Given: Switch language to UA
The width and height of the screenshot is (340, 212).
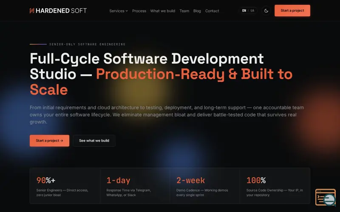Looking at the screenshot, I should click(252, 11).
